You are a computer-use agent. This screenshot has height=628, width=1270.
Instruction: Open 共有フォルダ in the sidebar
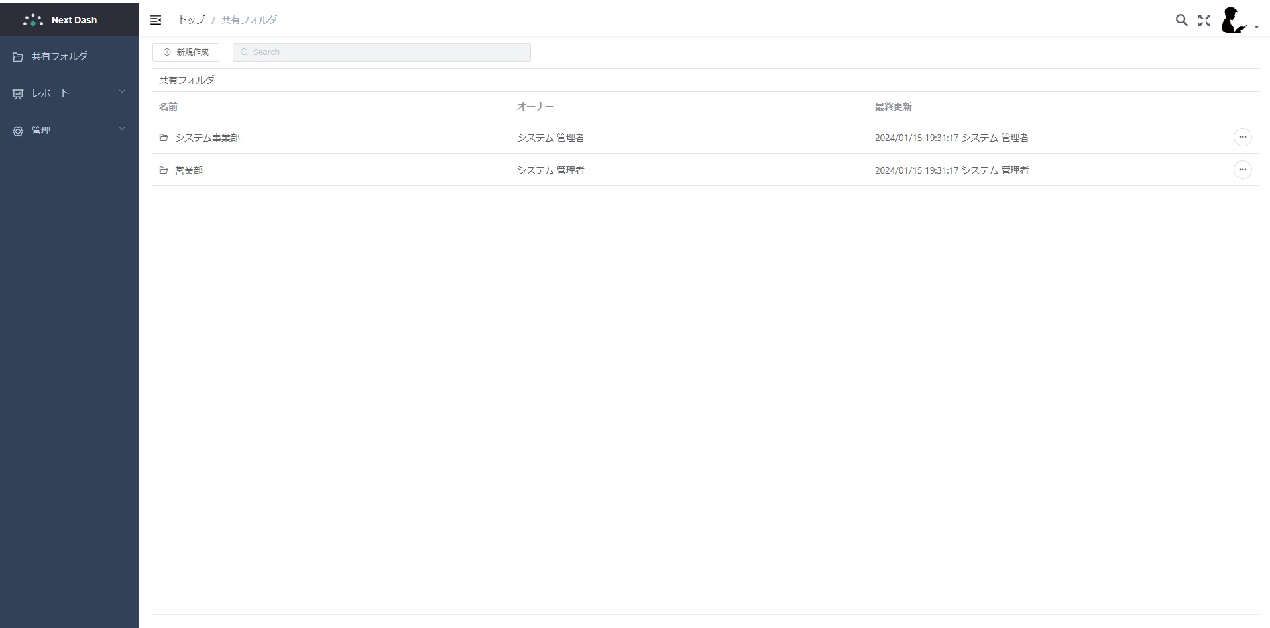coord(70,56)
